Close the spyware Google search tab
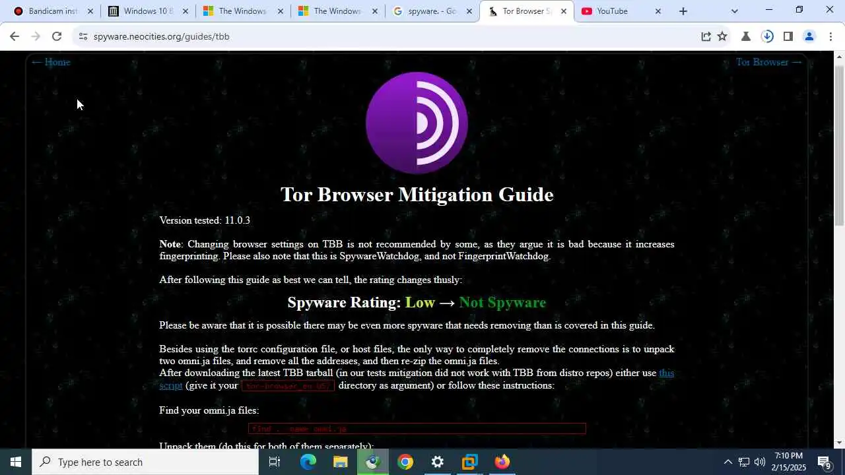 point(469,11)
